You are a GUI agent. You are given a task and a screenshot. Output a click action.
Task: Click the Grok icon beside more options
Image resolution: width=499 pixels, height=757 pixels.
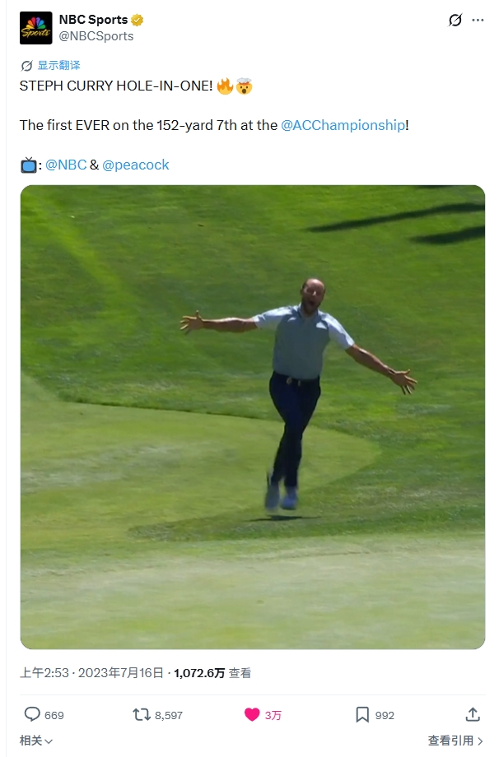pos(455,21)
